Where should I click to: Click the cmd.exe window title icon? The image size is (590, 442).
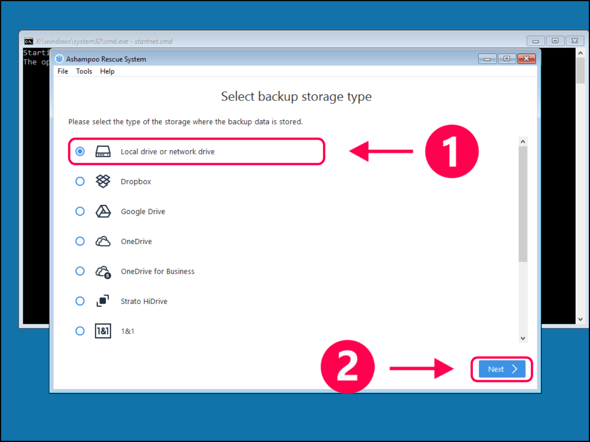(x=29, y=41)
